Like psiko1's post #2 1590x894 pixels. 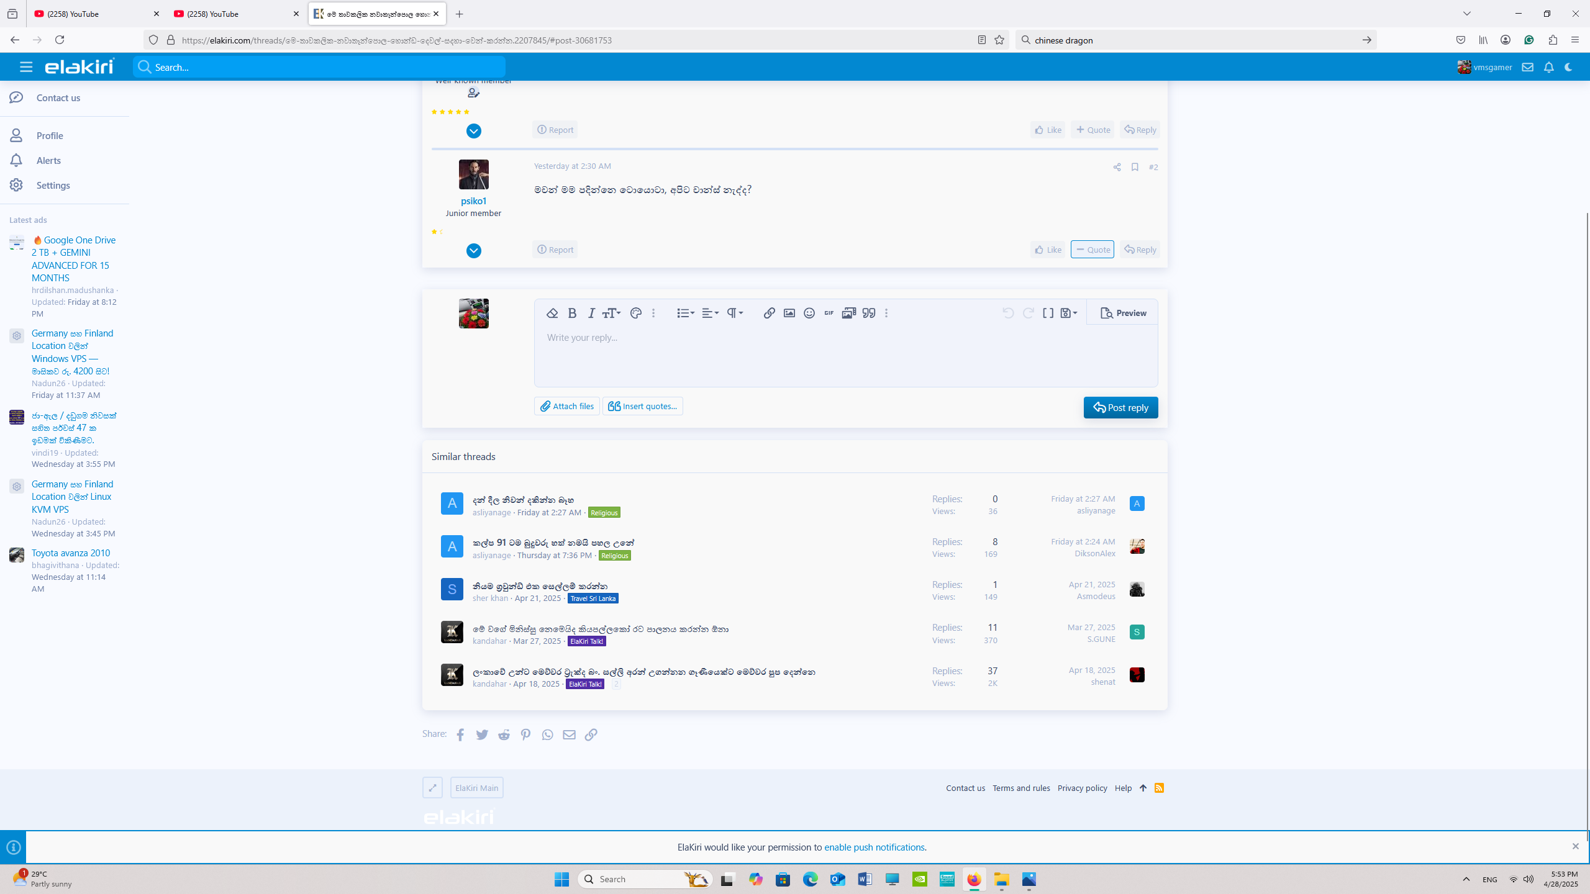[x=1047, y=250]
